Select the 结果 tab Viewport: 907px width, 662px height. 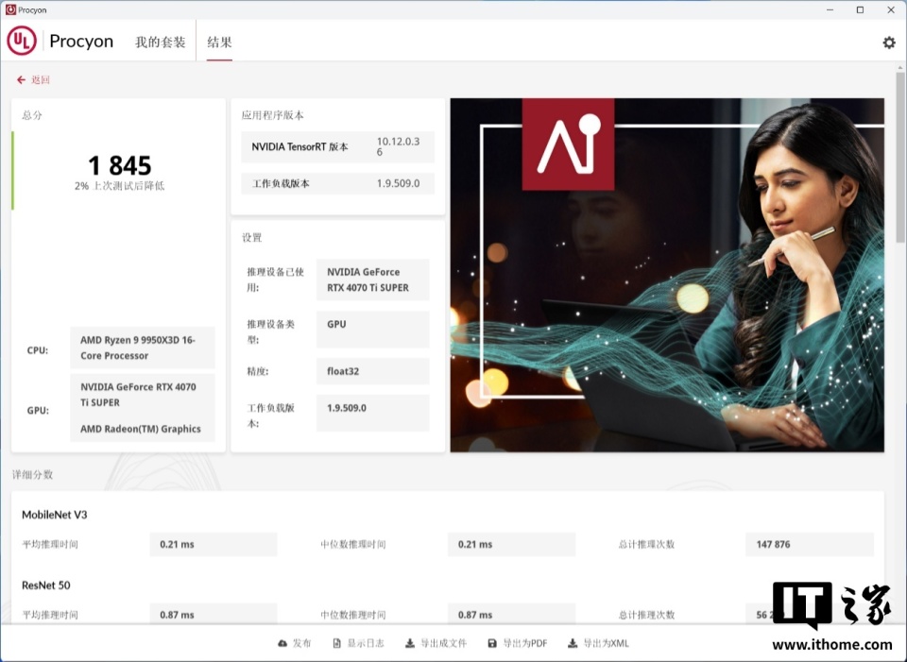(x=219, y=42)
